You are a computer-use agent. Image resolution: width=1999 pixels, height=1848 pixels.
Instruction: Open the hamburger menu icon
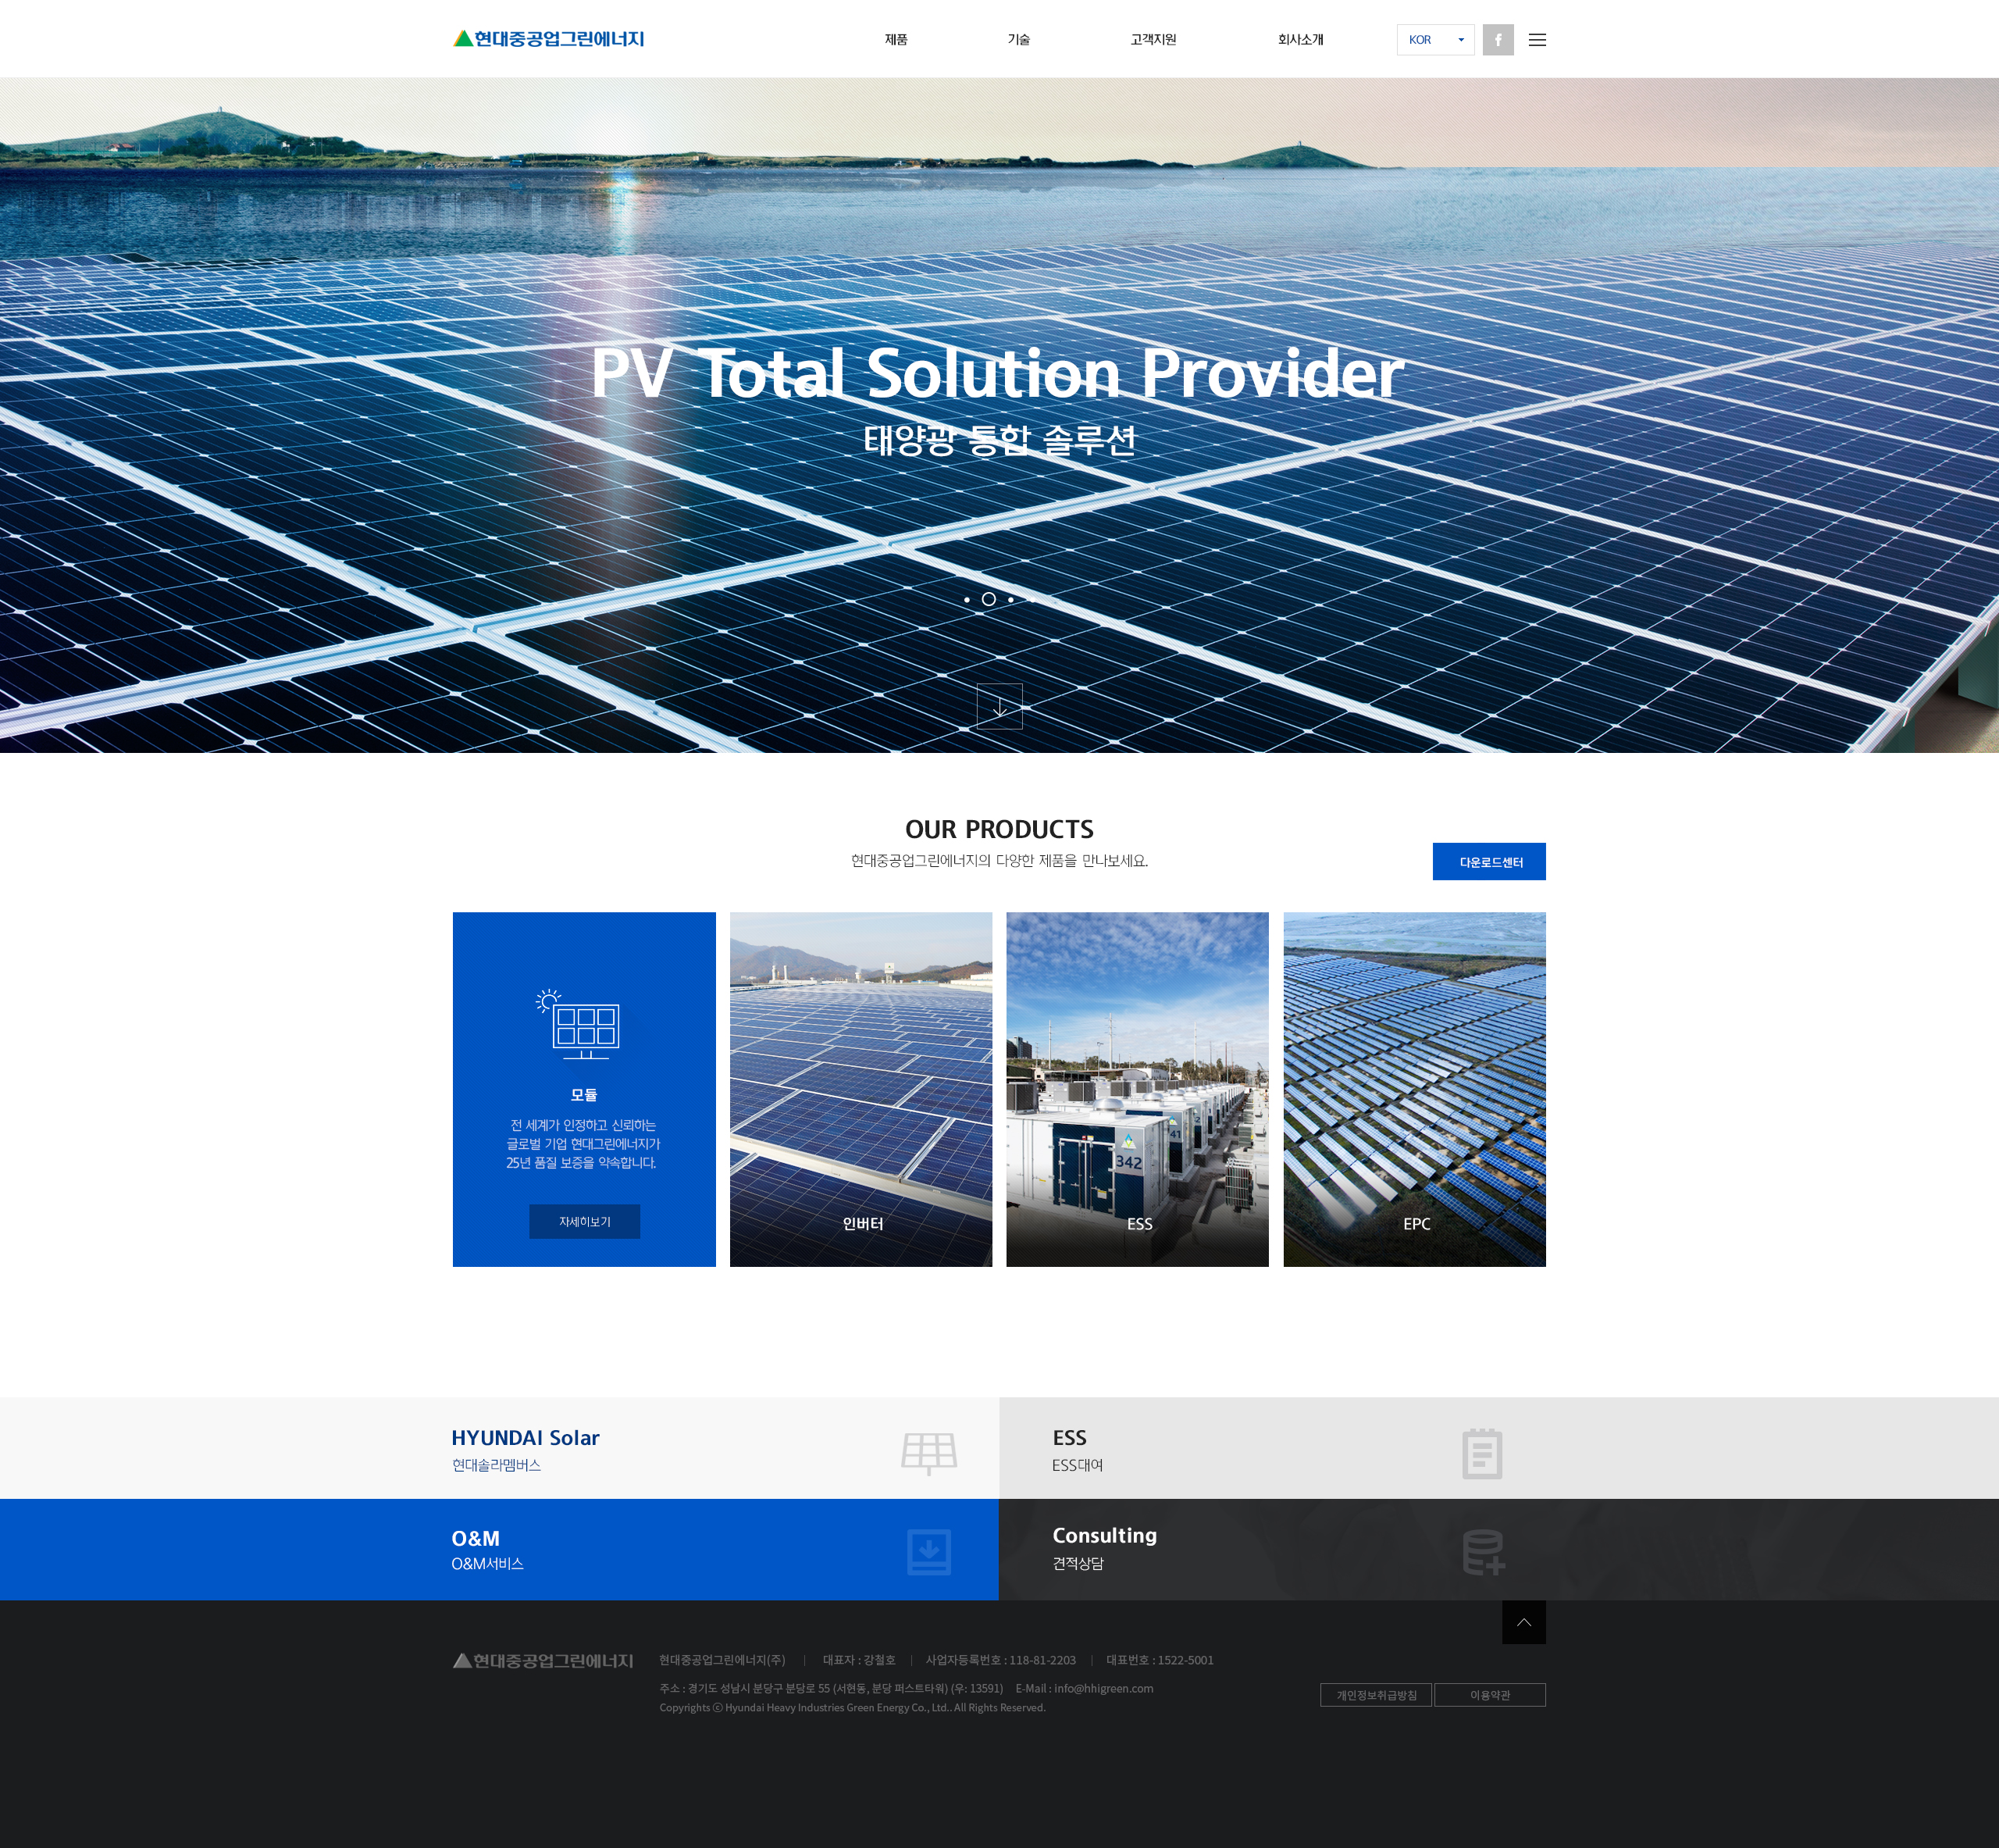[1538, 40]
